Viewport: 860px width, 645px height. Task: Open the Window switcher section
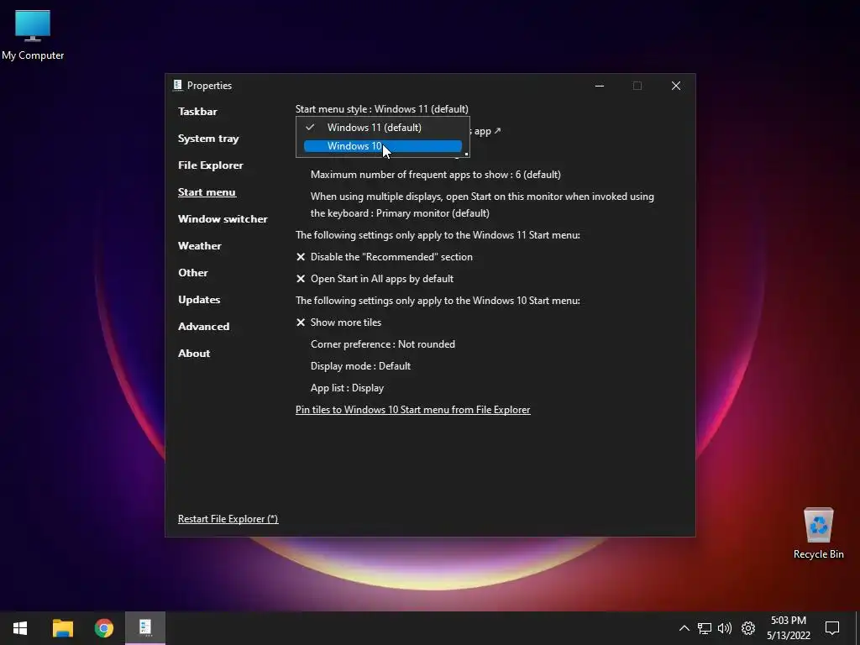[x=223, y=219]
